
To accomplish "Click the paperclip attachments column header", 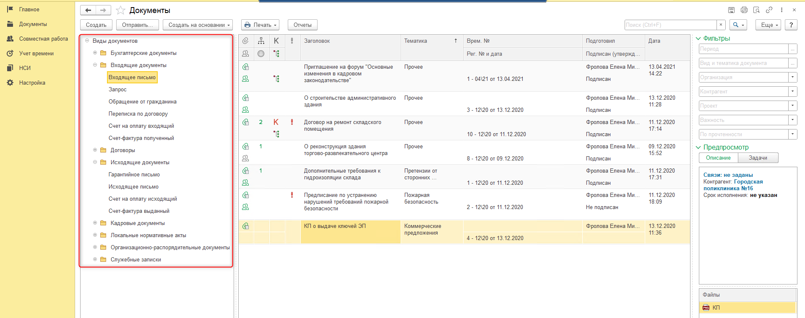I will (245, 41).
